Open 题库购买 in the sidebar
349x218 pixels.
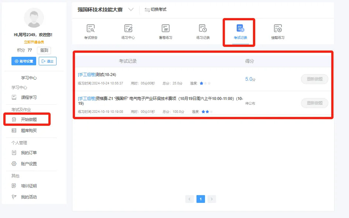pyautogui.click(x=28, y=131)
